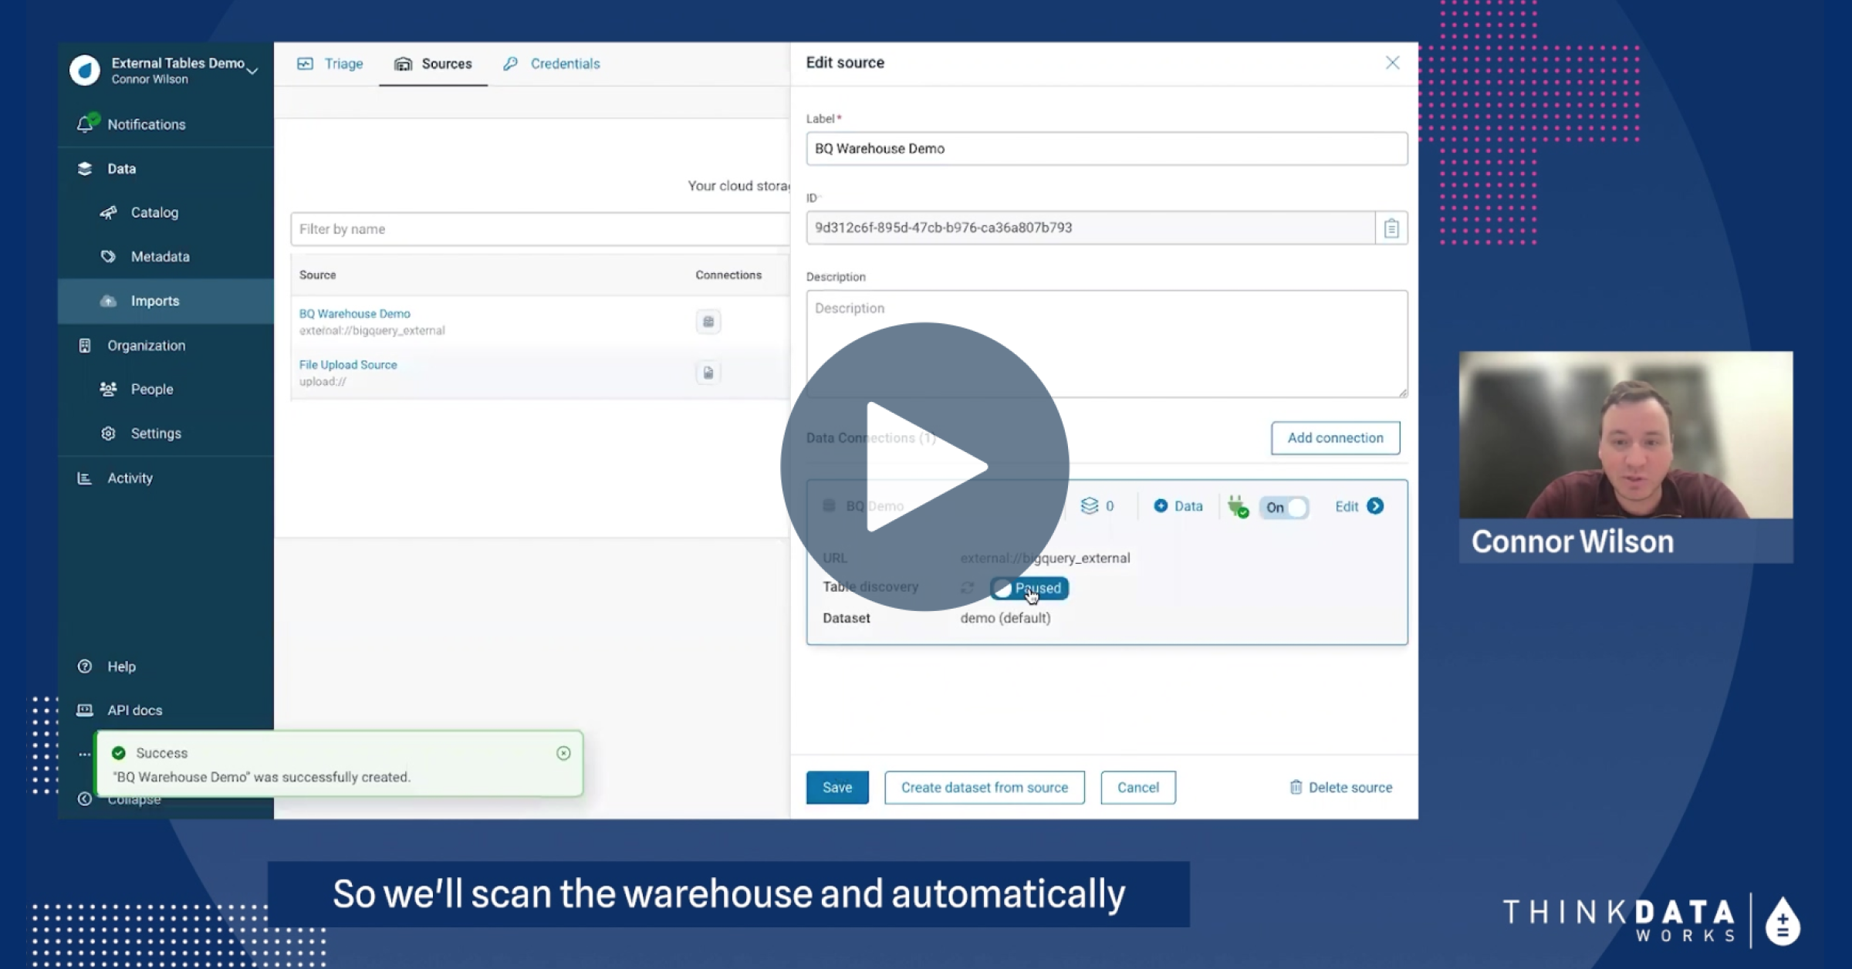This screenshot has height=969, width=1852.
Task: Expand the External Tables Demo workspace dropdown
Action: coord(252,69)
